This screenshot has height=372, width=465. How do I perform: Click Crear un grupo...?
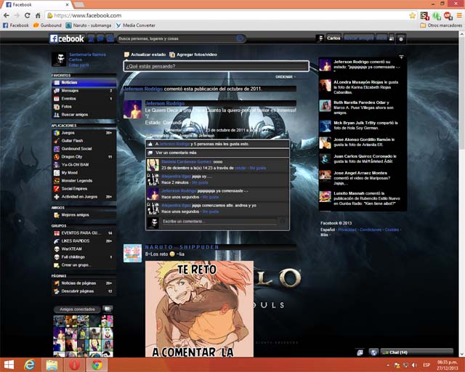click(84, 265)
